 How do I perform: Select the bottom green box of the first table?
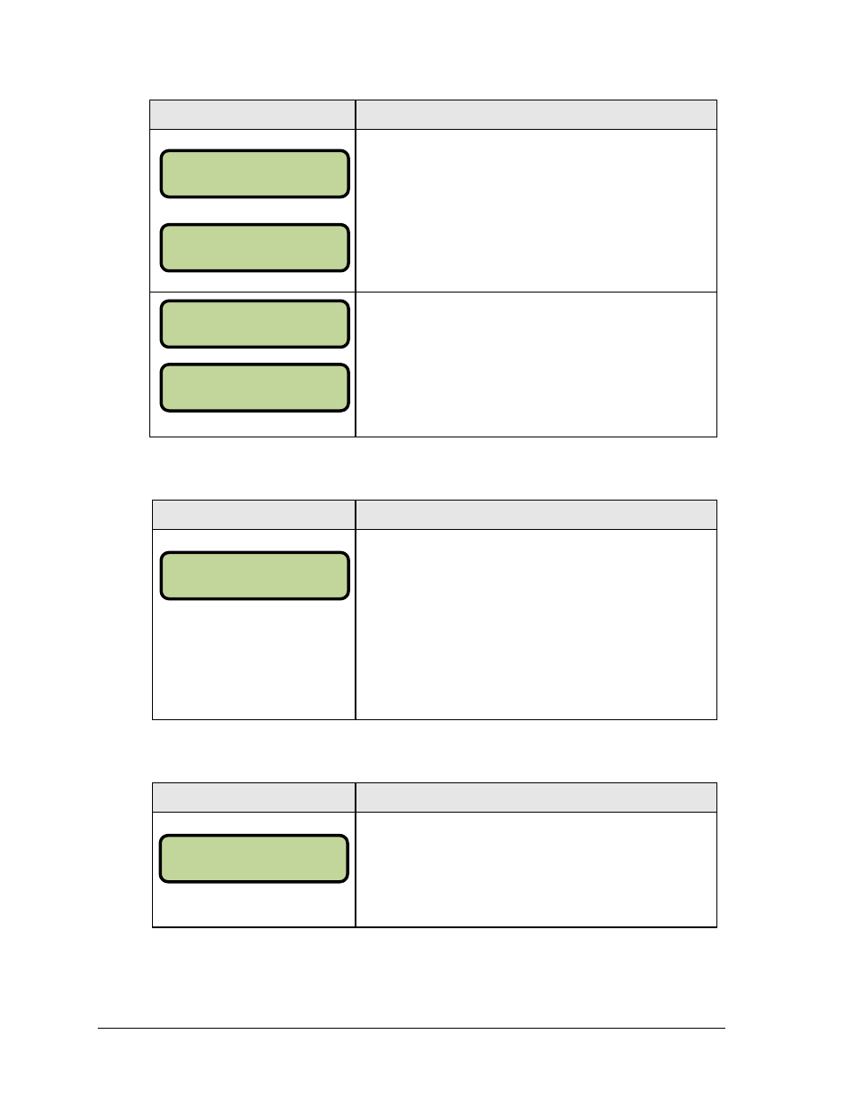click(254, 388)
